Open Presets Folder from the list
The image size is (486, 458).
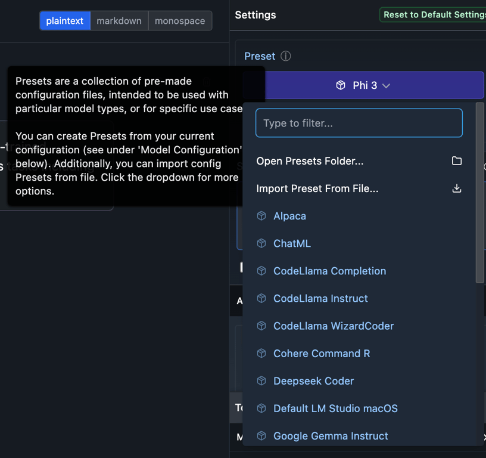pyautogui.click(x=310, y=161)
